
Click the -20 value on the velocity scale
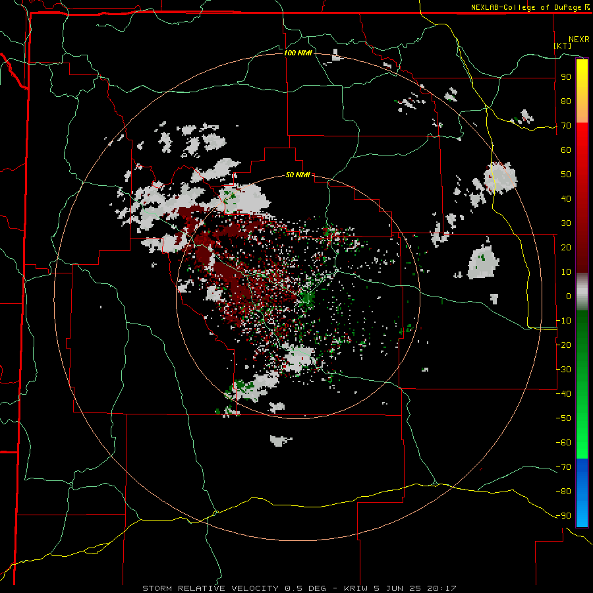(x=563, y=345)
